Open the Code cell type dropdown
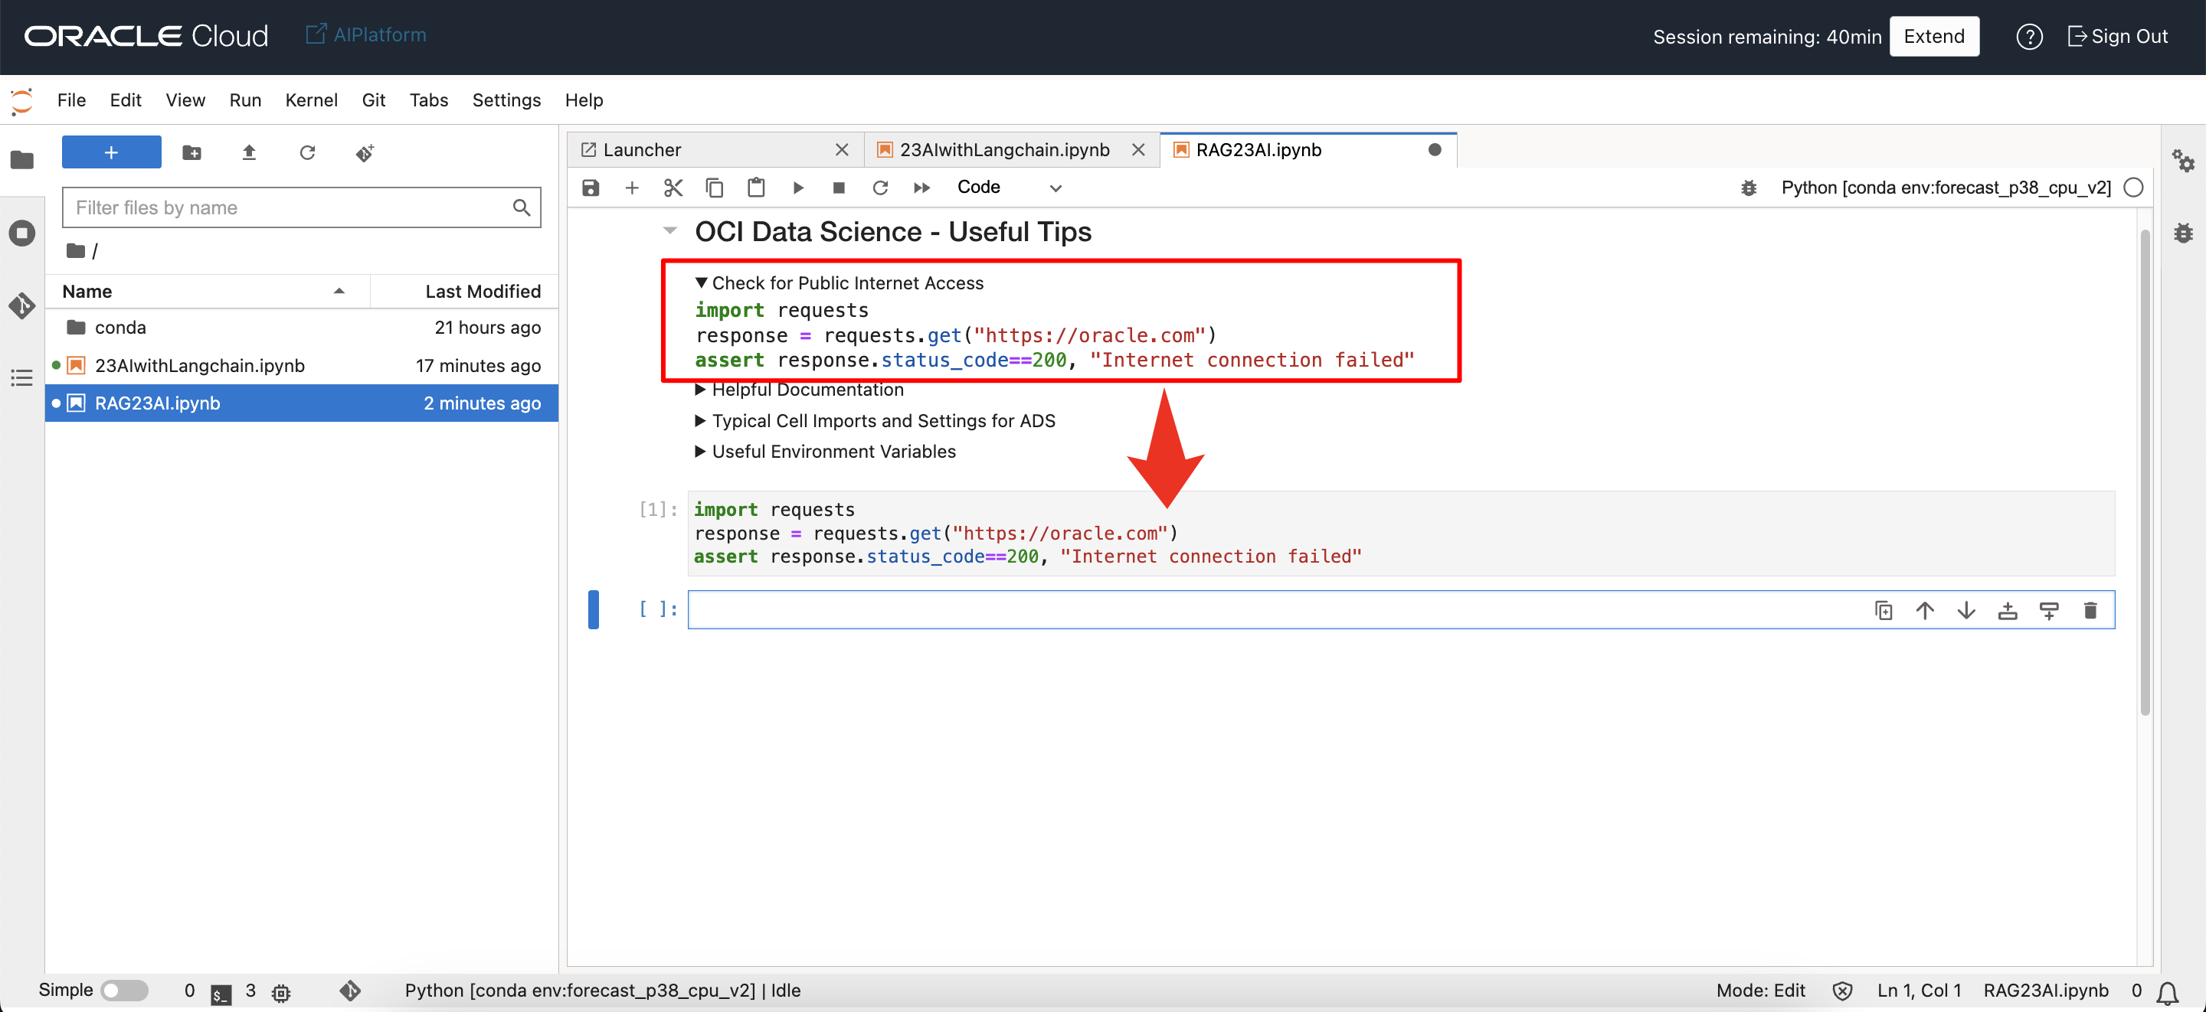This screenshot has height=1012, width=2206. pyautogui.click(x=1008, y=188)
